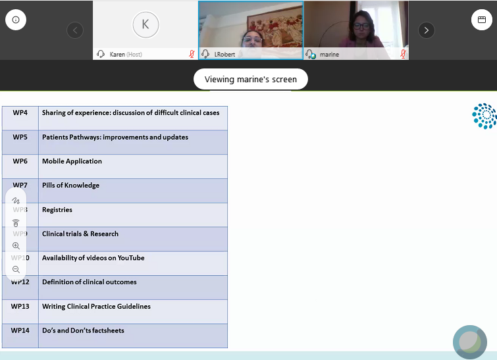Click 'Mobile Application' text
This screenshot has height=360, width=497.
tap(72, 161)
